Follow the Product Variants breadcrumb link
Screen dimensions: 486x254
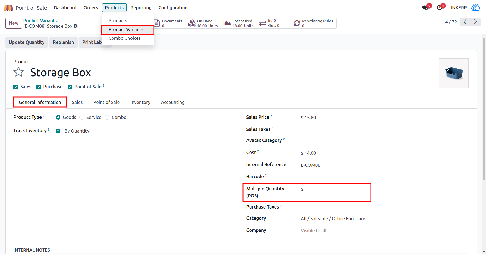click(x=40, y=21)
